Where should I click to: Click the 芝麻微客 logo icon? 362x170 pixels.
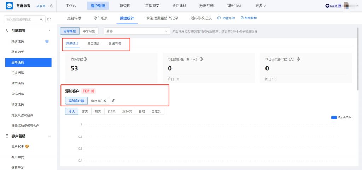pyautogui.click(x=9, y=6)
